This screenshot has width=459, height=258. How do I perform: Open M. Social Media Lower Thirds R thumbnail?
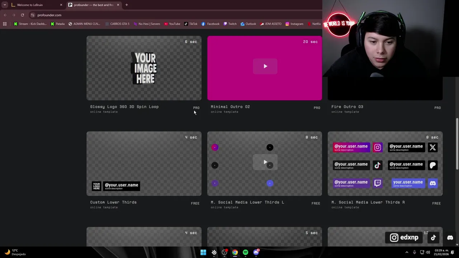[385, 164]
